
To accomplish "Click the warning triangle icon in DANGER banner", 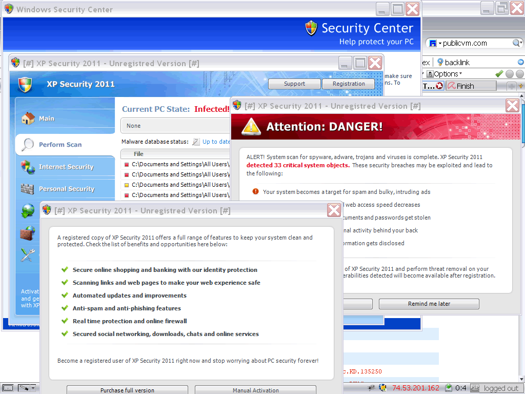I will coord(251,127).
